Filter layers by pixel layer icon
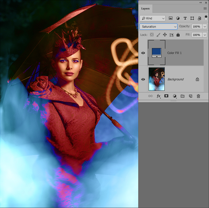 click(170, 18)
